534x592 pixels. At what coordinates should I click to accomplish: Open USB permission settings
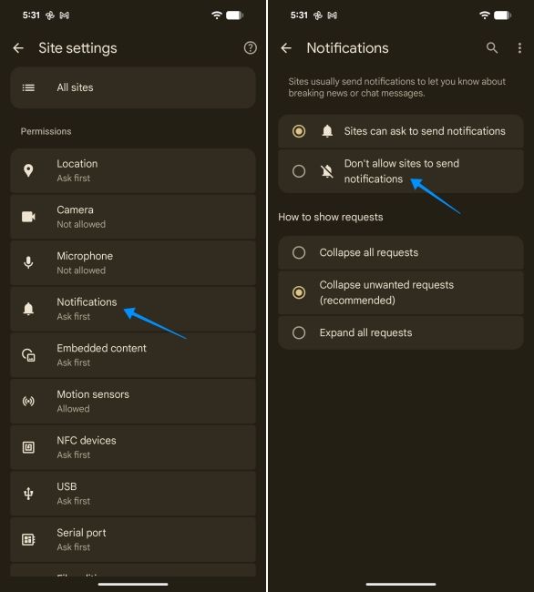[x=133, y=494]
